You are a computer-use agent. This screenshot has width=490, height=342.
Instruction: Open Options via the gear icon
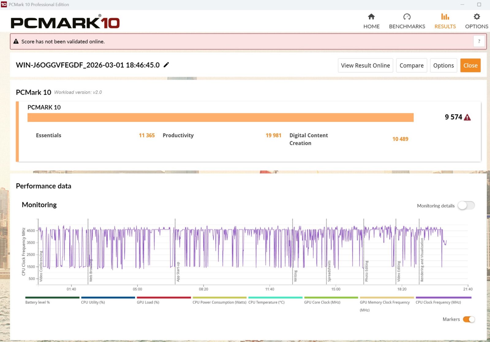coord(477,17)
